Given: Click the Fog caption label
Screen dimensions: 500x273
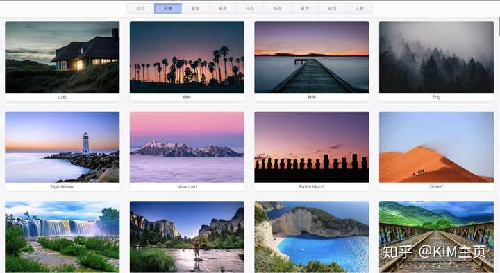Looking at the screenshot, I should tap(437, 97).
